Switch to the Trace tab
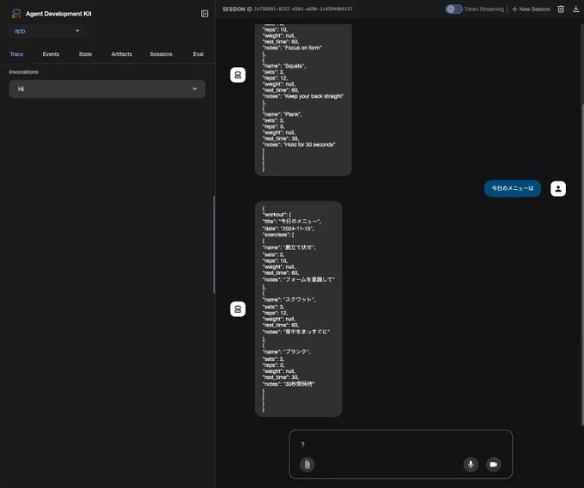Viewport: 584px width, 488px height. coord(16,54)
